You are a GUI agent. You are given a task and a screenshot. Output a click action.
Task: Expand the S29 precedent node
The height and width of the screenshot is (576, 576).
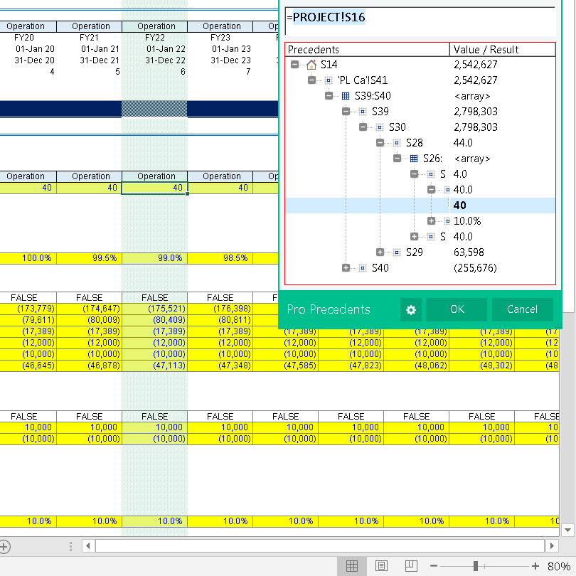380,252
